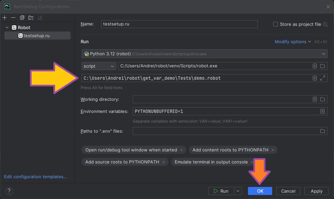334x199 pixels.
Task: Remove 'Add content roots to PYTHONPATH' option
Action: click(273, 150)
